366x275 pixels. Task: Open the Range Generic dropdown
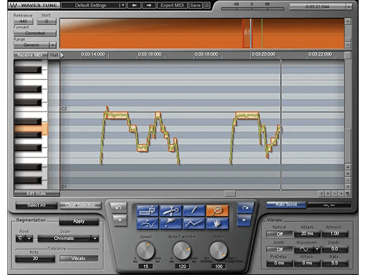52,45
